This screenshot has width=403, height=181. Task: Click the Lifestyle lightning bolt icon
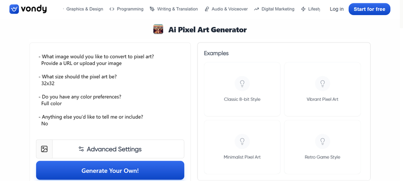[x=303, y=9]
